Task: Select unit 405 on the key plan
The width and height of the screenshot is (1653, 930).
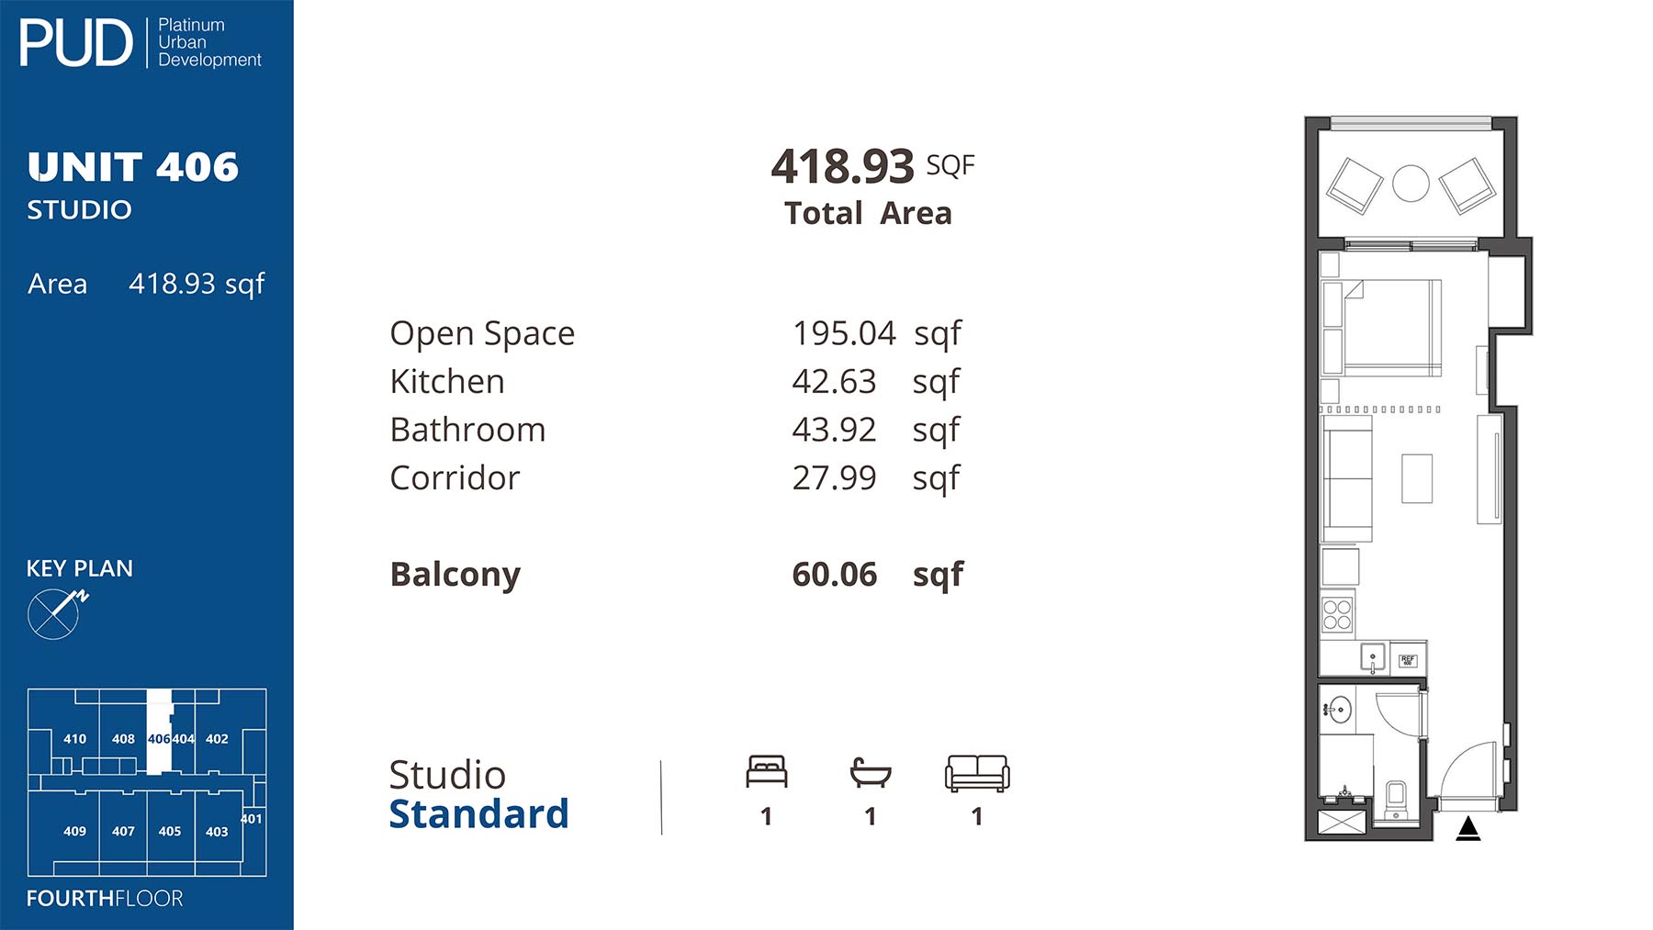Action: click(170, 832)
